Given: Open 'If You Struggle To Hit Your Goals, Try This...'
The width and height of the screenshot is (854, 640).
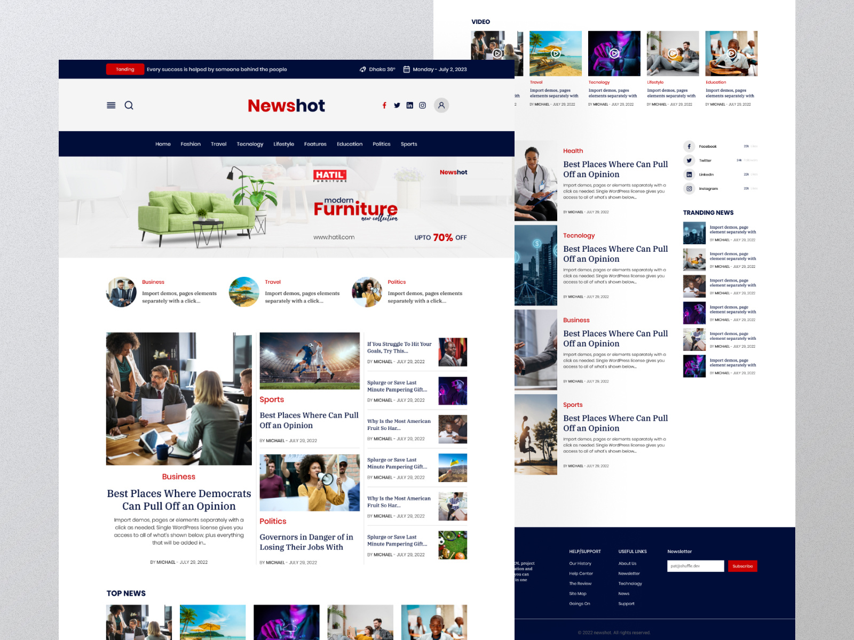Looking at the screenshot, I should coord(399,348).
